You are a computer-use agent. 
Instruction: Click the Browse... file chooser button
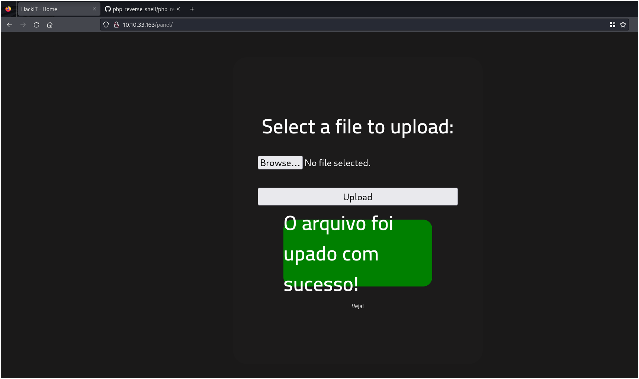click(280, 163)
